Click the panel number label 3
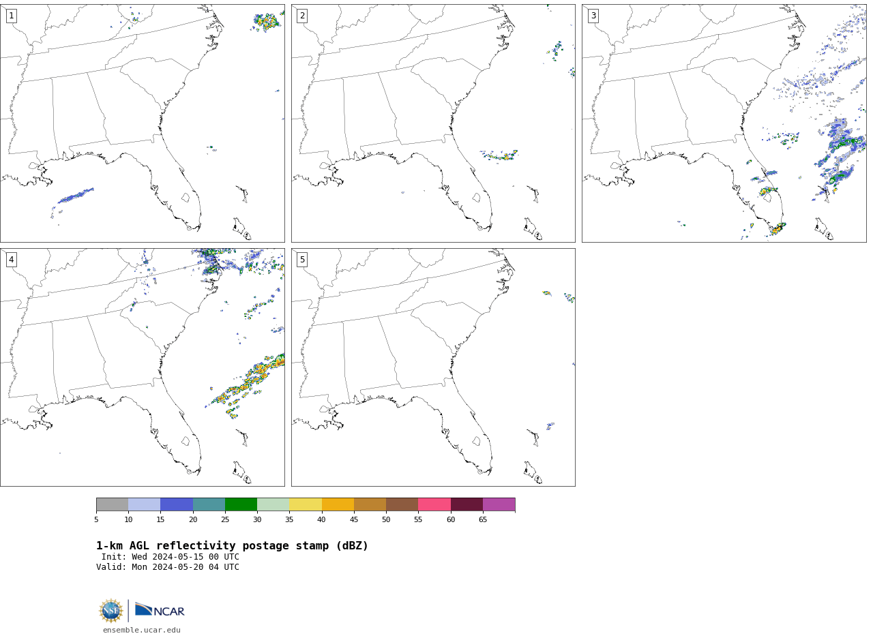 [x=593, y=16]
